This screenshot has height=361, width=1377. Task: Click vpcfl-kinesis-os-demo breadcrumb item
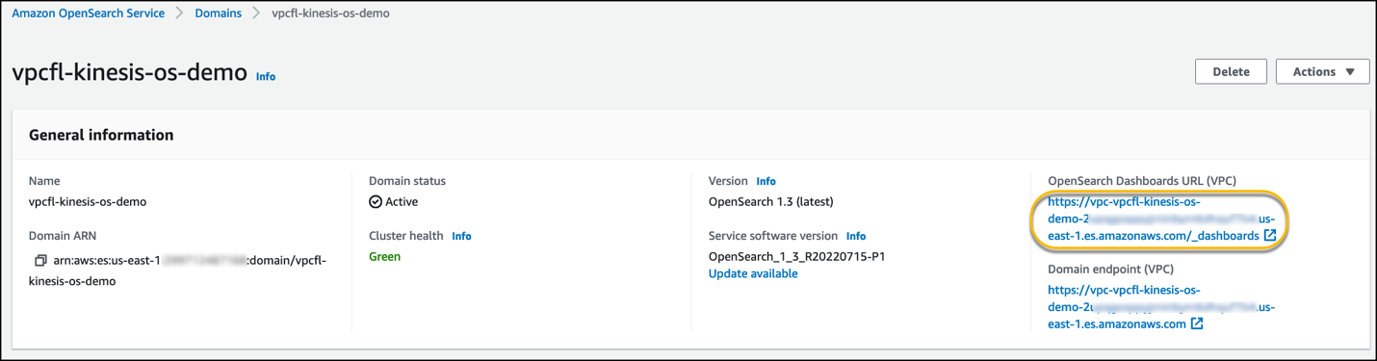coord(330,13)
